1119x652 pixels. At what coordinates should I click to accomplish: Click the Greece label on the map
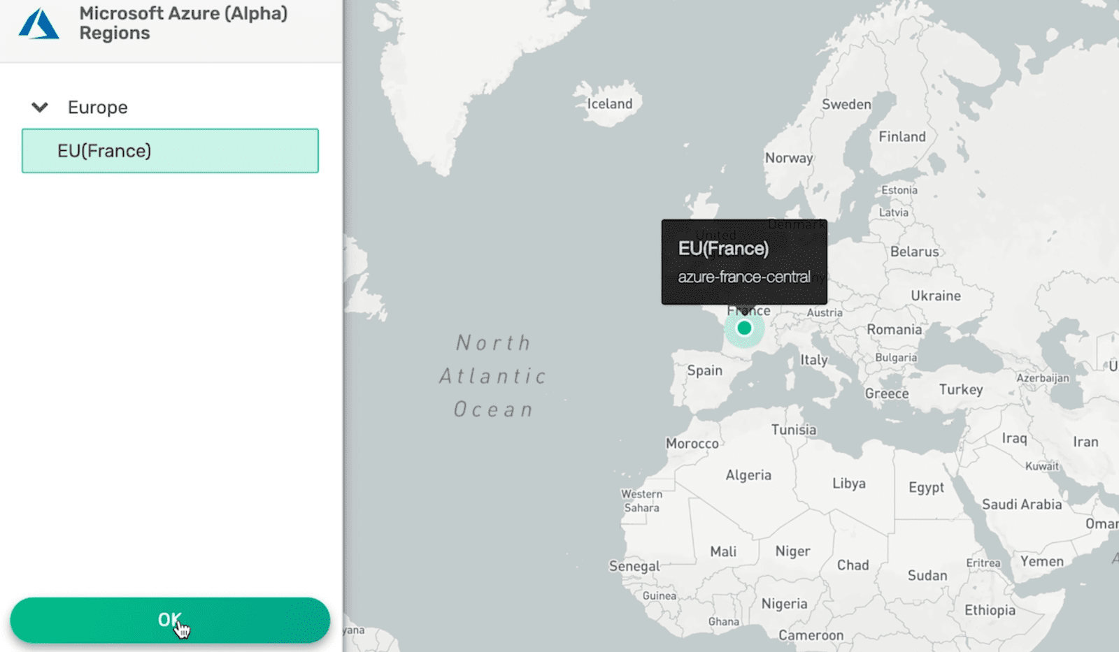point(887,393)
